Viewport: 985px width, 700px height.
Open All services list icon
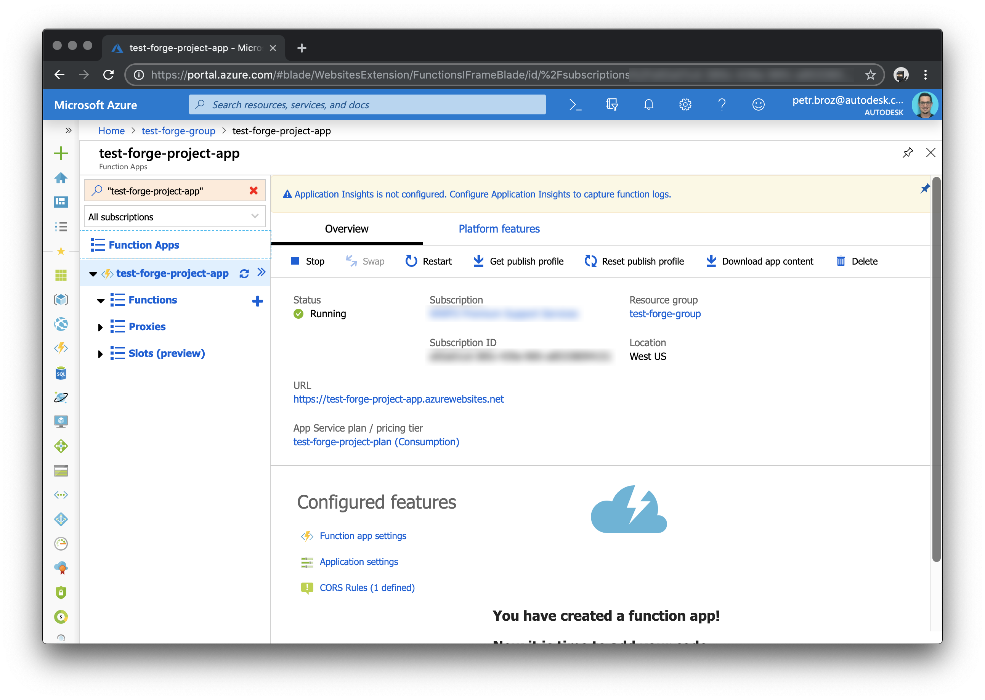point(61,226)
